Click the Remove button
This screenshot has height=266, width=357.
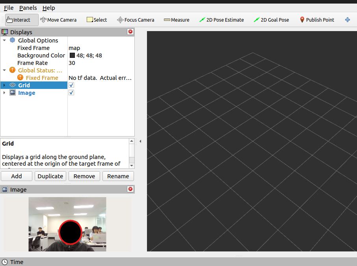84,176
